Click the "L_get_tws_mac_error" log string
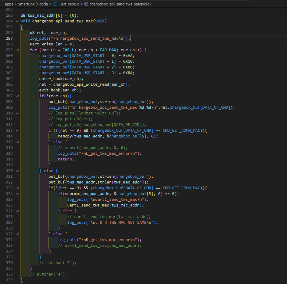The height and width of the screenshot is (284, 287). (x=108, y=154)
